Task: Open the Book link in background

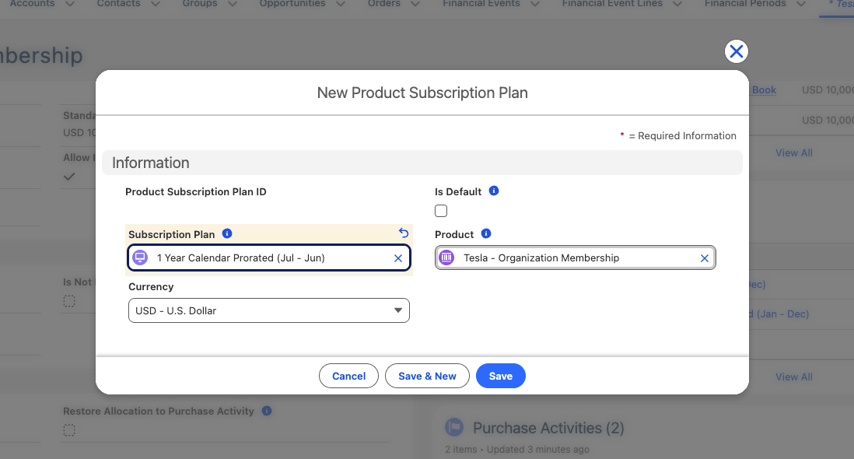Action: pyautogui.click(x=764, y=89)
